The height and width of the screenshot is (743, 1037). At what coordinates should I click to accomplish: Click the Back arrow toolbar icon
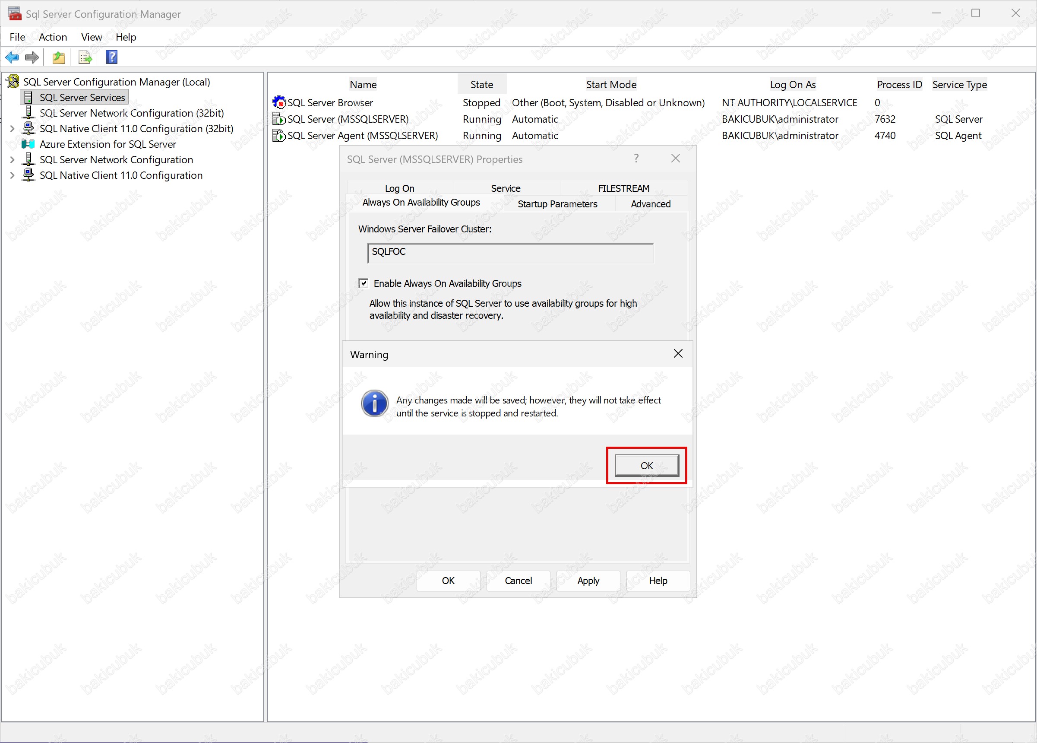coord(12,57)
